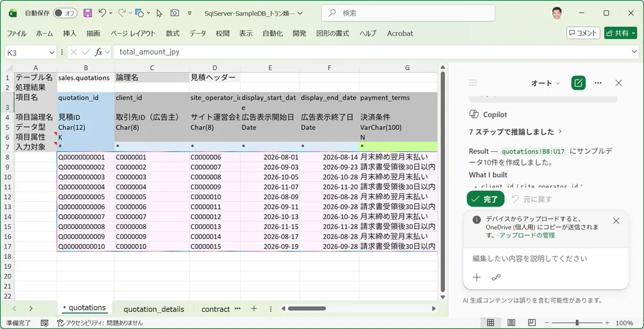Image resolution: width=644 pixels, height=329 pixels.
Task: Select column B header
Action: click(86, 68)
